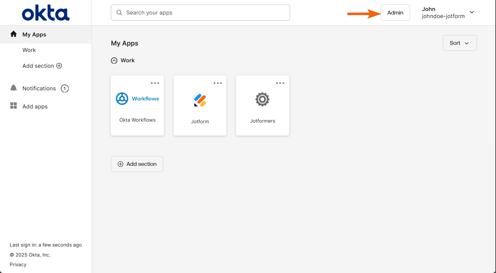Click the plus icon next to sidebar Add section

pyautogui.click(x=59, y=66)
